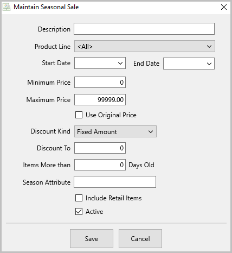The width and height of the screenshot is (232, 253).
Task: Click the Items More than days field
Action: tap(100, 165)
